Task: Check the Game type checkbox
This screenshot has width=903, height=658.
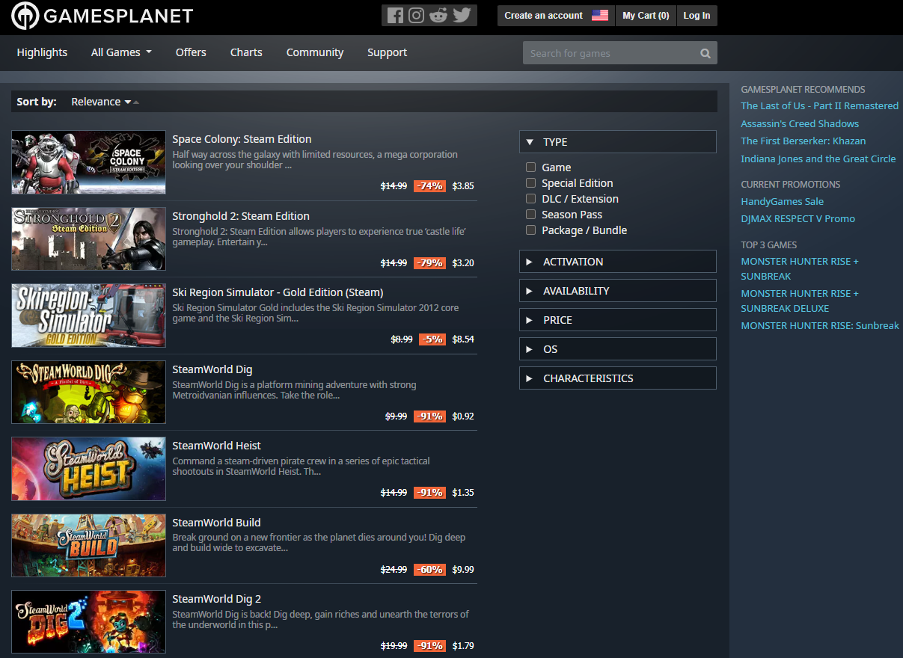Action: click(530, 167)
